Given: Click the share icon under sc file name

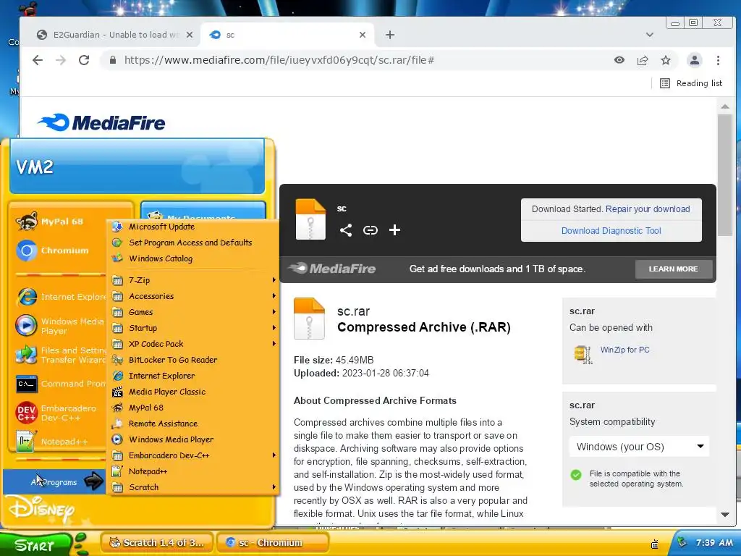Looking at the screenshot, I should [x=345, y=230].
